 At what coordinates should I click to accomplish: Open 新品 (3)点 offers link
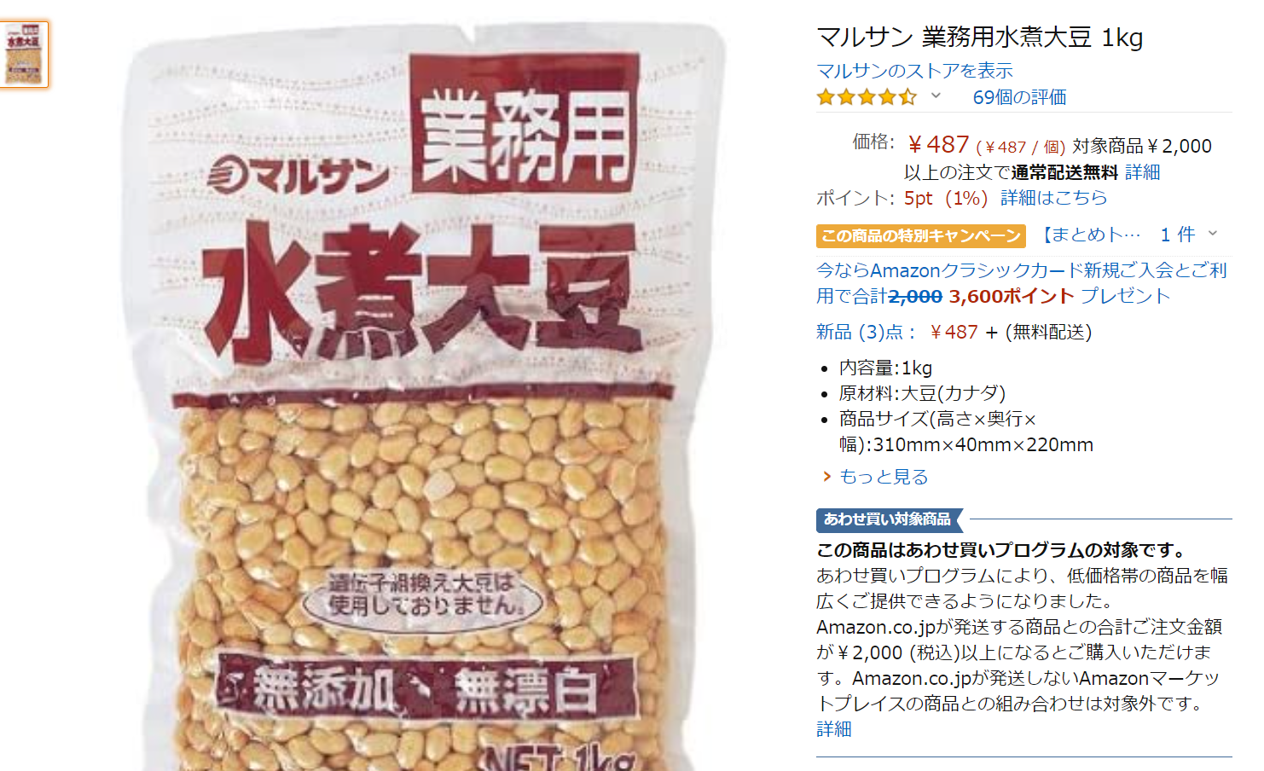866,332
